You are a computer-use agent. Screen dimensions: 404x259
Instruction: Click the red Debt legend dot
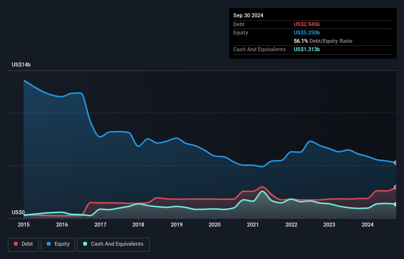(16, 244)
